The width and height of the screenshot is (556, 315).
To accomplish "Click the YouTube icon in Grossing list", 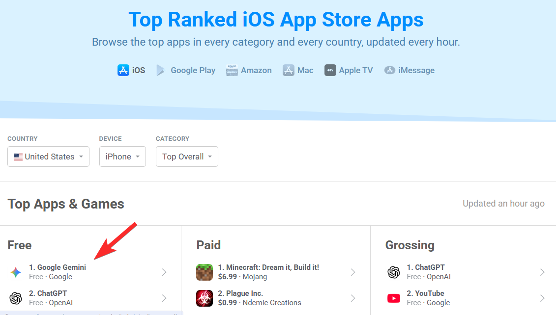I will click(393, 298).
